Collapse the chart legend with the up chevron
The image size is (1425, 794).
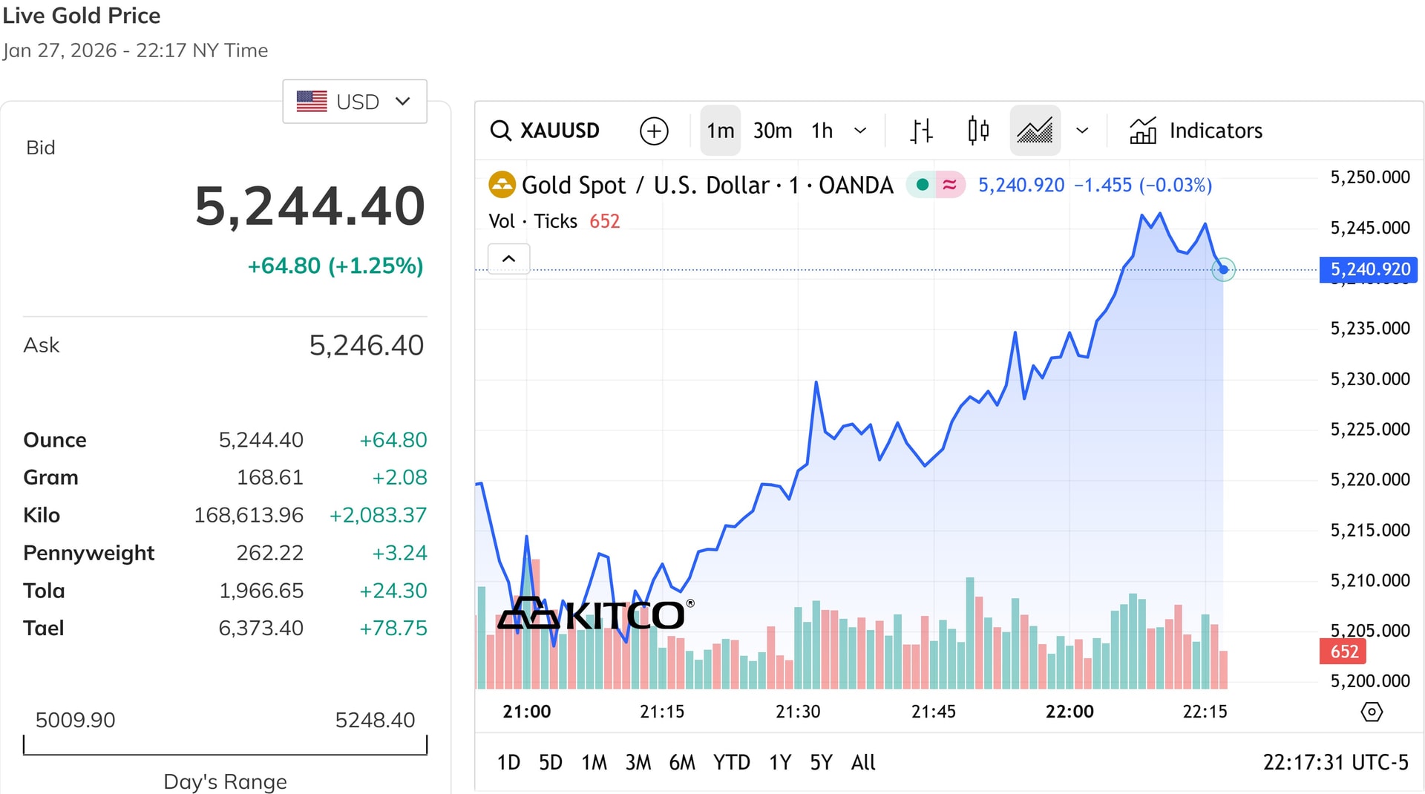(x=508, y=258)
